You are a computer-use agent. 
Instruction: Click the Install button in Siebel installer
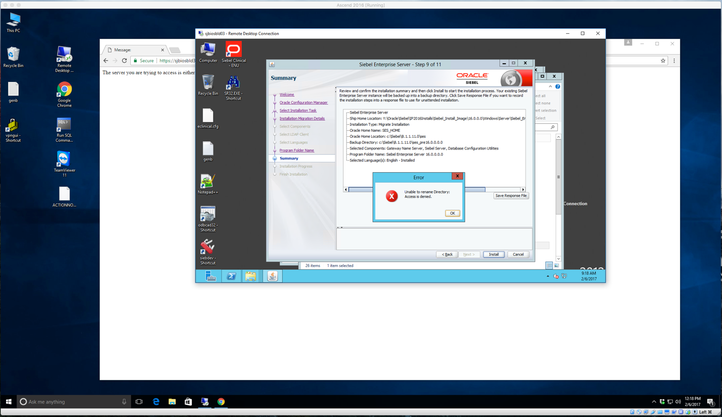point(493,254)
